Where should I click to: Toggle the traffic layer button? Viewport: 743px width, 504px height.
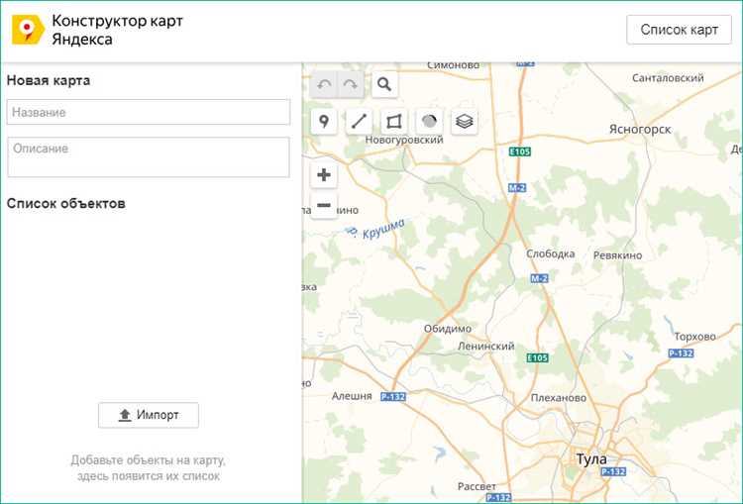429,122
